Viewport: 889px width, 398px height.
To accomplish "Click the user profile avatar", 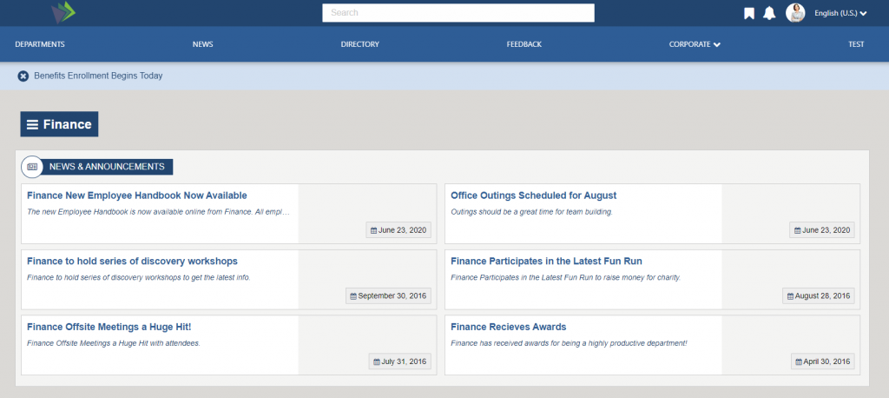I will (795, 13).
